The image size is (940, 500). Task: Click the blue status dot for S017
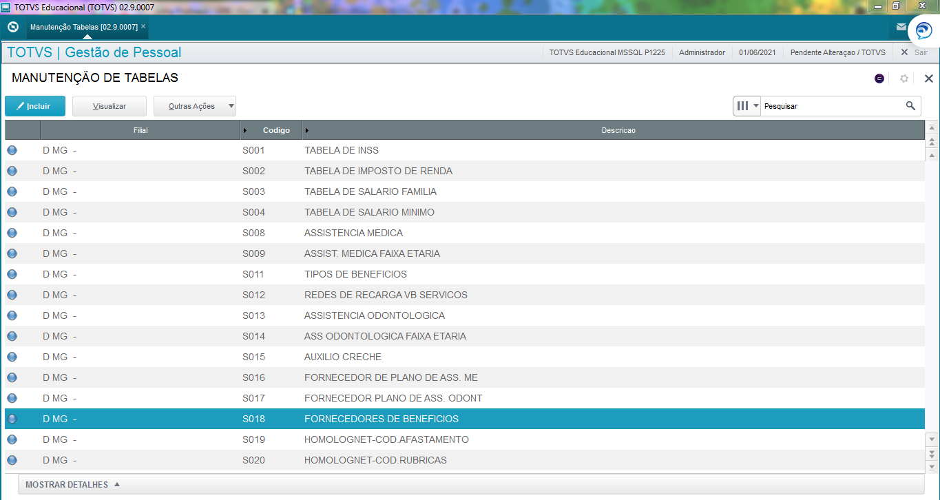tap(12, 398)
